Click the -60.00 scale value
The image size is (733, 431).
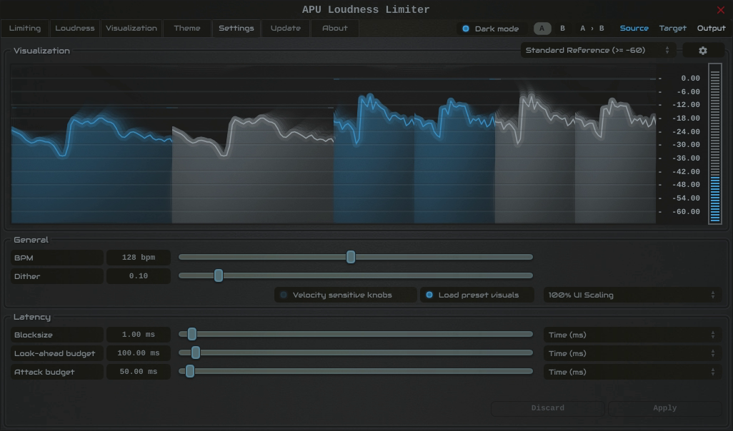686,211
